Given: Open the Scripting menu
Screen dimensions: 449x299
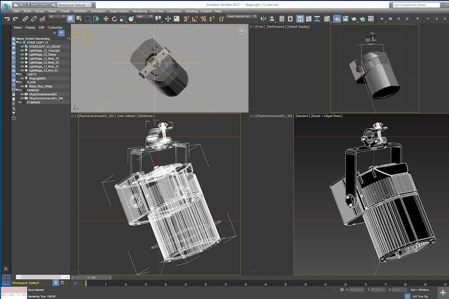Looking at the screenshot, I should point(192,11).
